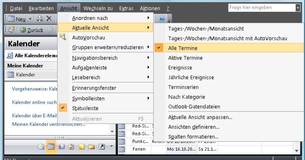Click the calendar icon beside Kalender folder
Image resolution: width=305 pixels, height=160 pixels.
pos(10,75)
